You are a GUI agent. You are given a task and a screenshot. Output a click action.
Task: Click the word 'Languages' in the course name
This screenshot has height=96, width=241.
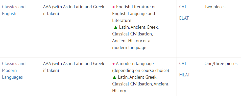click(x=12, y=77)
